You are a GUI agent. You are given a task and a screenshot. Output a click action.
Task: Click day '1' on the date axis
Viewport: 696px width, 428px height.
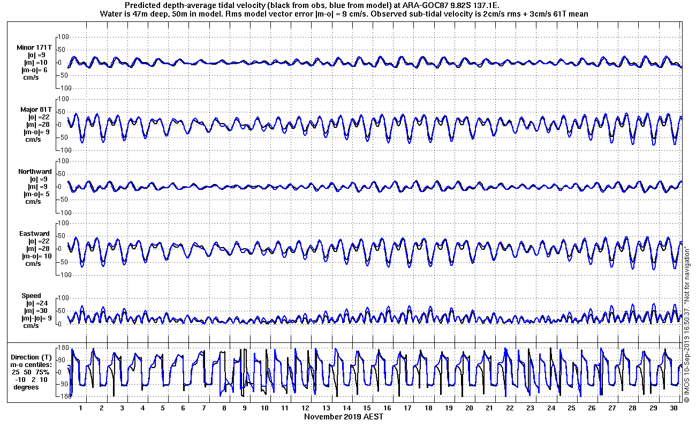pos(81,408)
